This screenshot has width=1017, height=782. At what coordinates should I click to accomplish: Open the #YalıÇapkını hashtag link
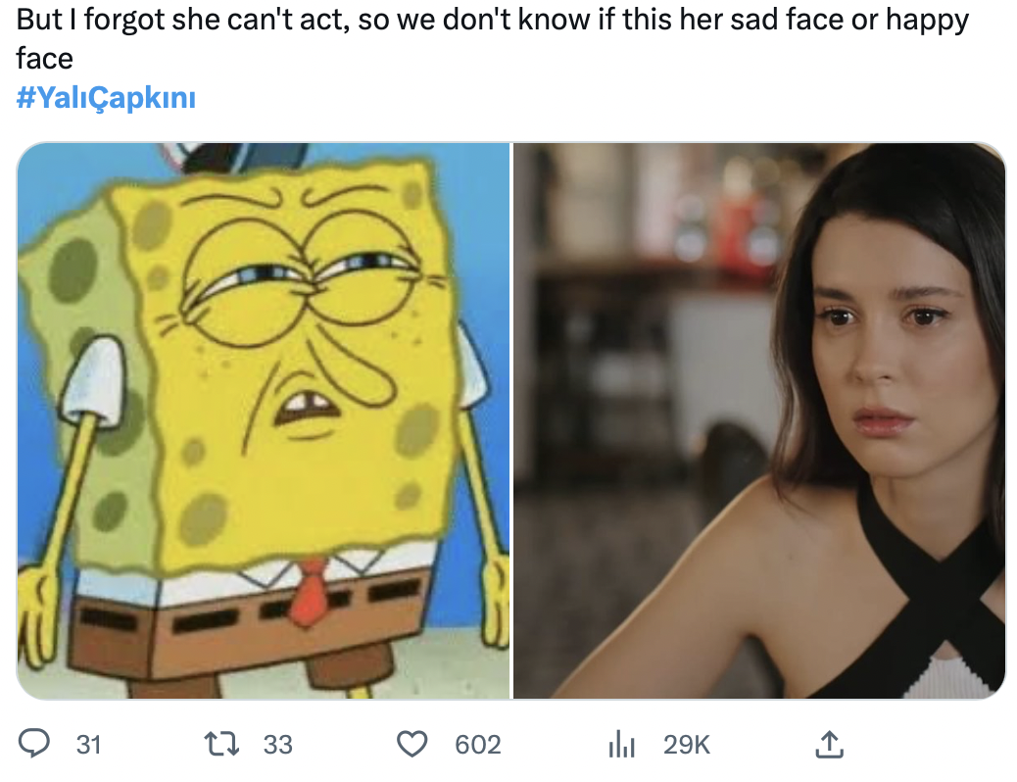(x=107, y=98)
